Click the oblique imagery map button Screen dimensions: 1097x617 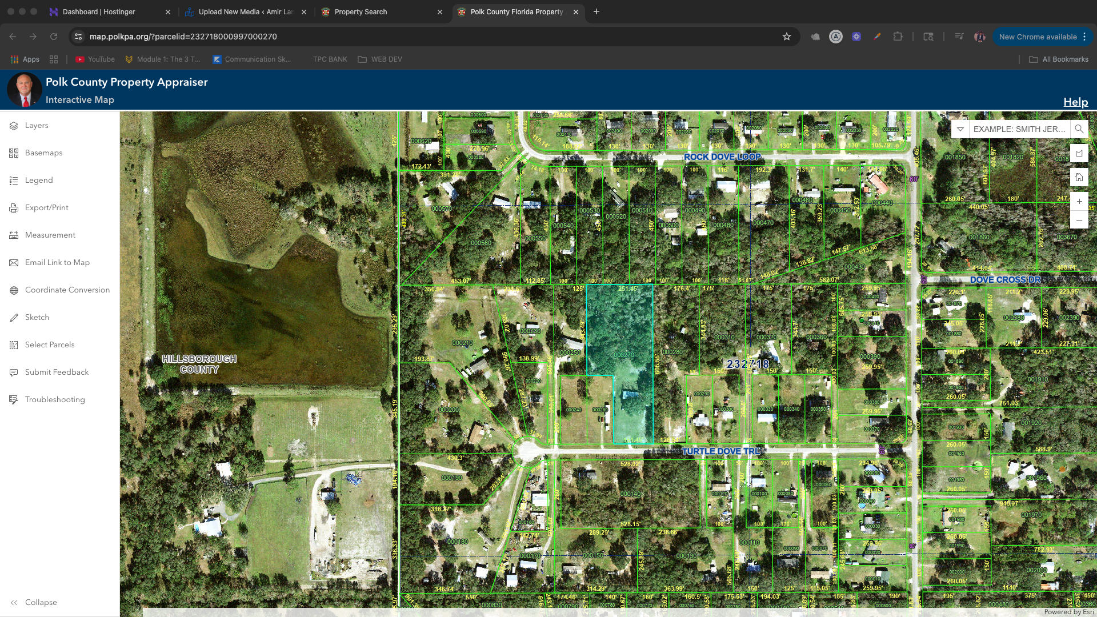tap(1079, 153)
